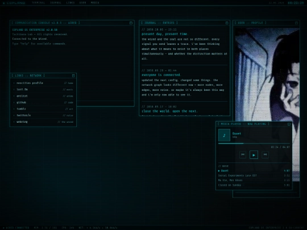307x230 pixels.
Task: Open the last.fm link
Action: [x=43, y=89]
